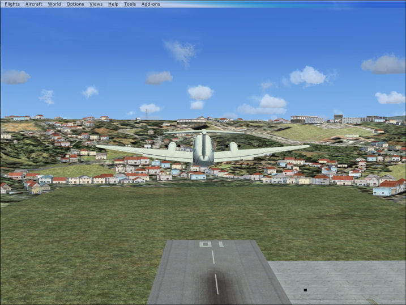
Task: Click the runway number 01 marking
Action: pyautogui.click(x=212, y=244)
